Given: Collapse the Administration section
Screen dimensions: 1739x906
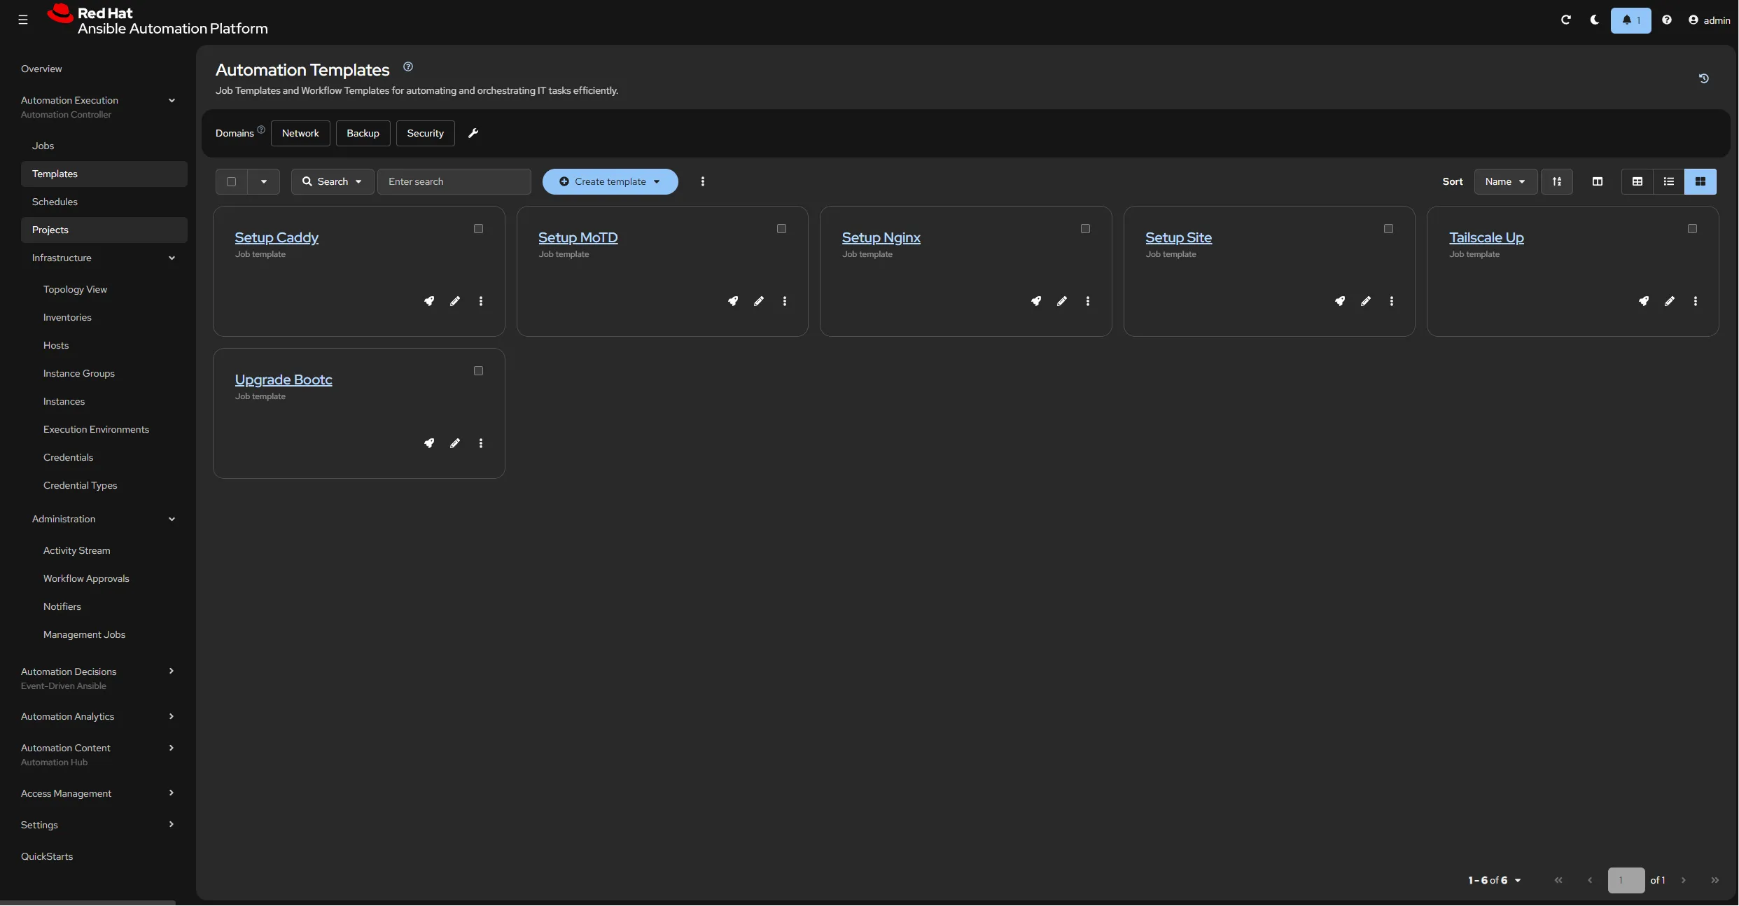Looking at the screenshot, I should point(172,519).
